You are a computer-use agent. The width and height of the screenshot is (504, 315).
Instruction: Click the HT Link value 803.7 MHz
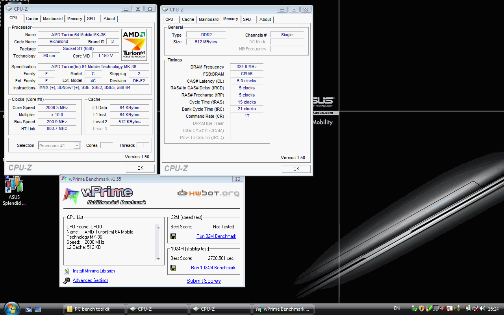click(x=57, y=129)
